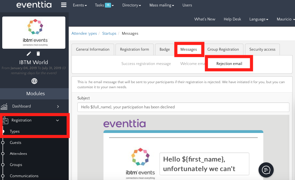
Task: Collapse the Registration module section
Action: (57, 120)
